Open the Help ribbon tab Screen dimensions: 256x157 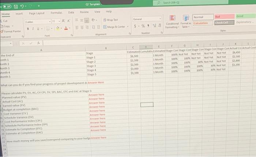109,11
